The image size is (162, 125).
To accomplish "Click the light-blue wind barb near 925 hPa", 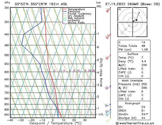I will click(108, 114).
